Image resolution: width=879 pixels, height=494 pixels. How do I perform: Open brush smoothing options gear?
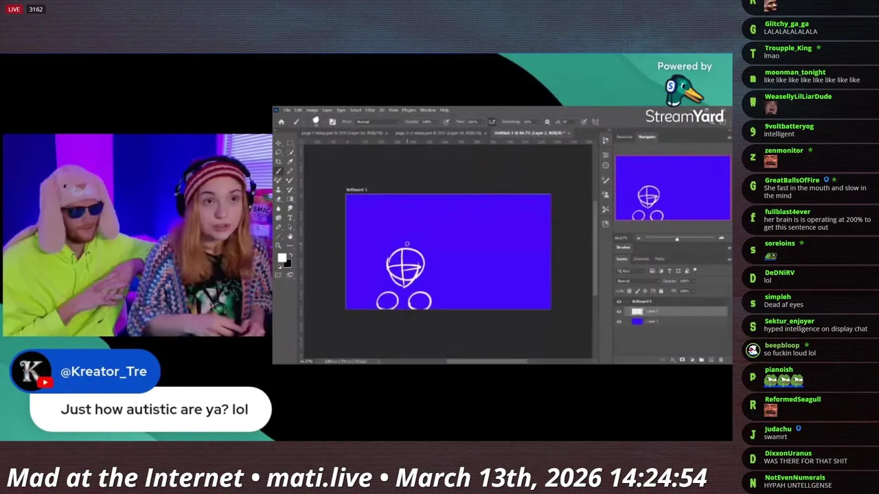547,122
